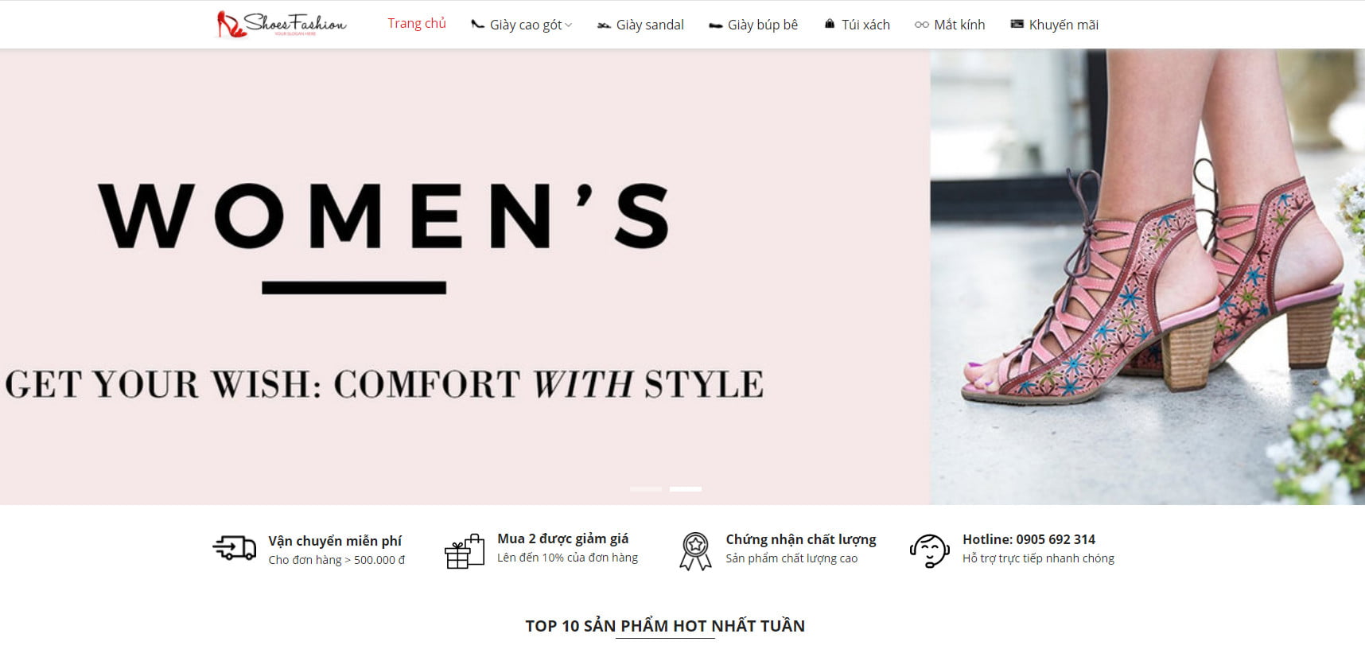Screen dimensions: 1365x657
Task: Click the Hotline: 0905 692 314 text
Action: tap(1029, 539)
